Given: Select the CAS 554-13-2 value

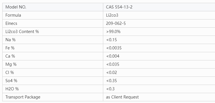Looking at the screenshot, I should point(119,7).
